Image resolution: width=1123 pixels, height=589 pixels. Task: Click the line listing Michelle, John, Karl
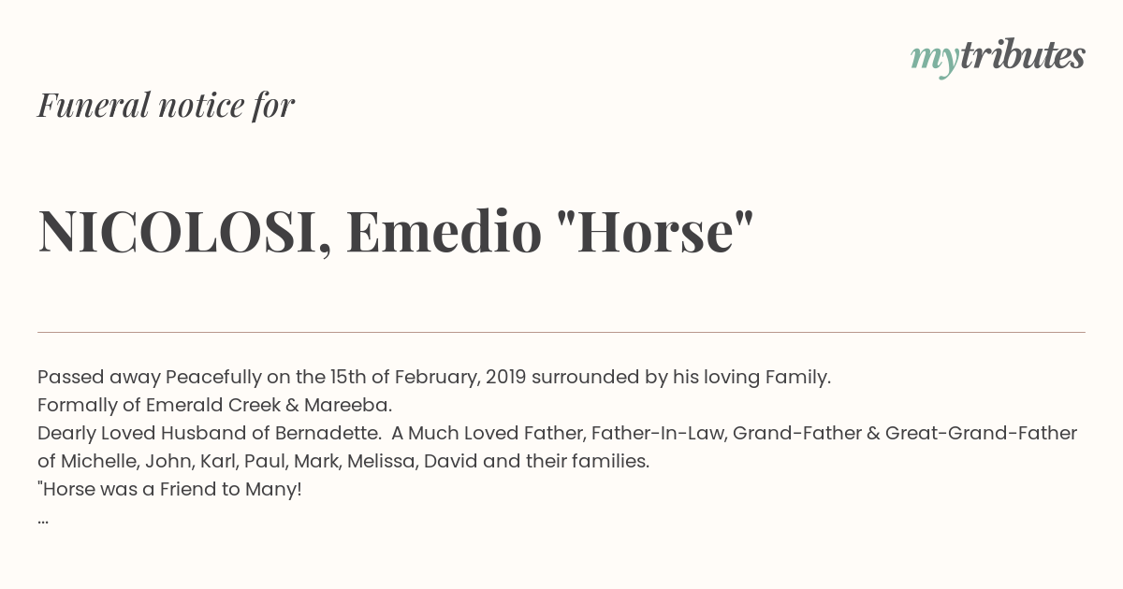[343, 462]
